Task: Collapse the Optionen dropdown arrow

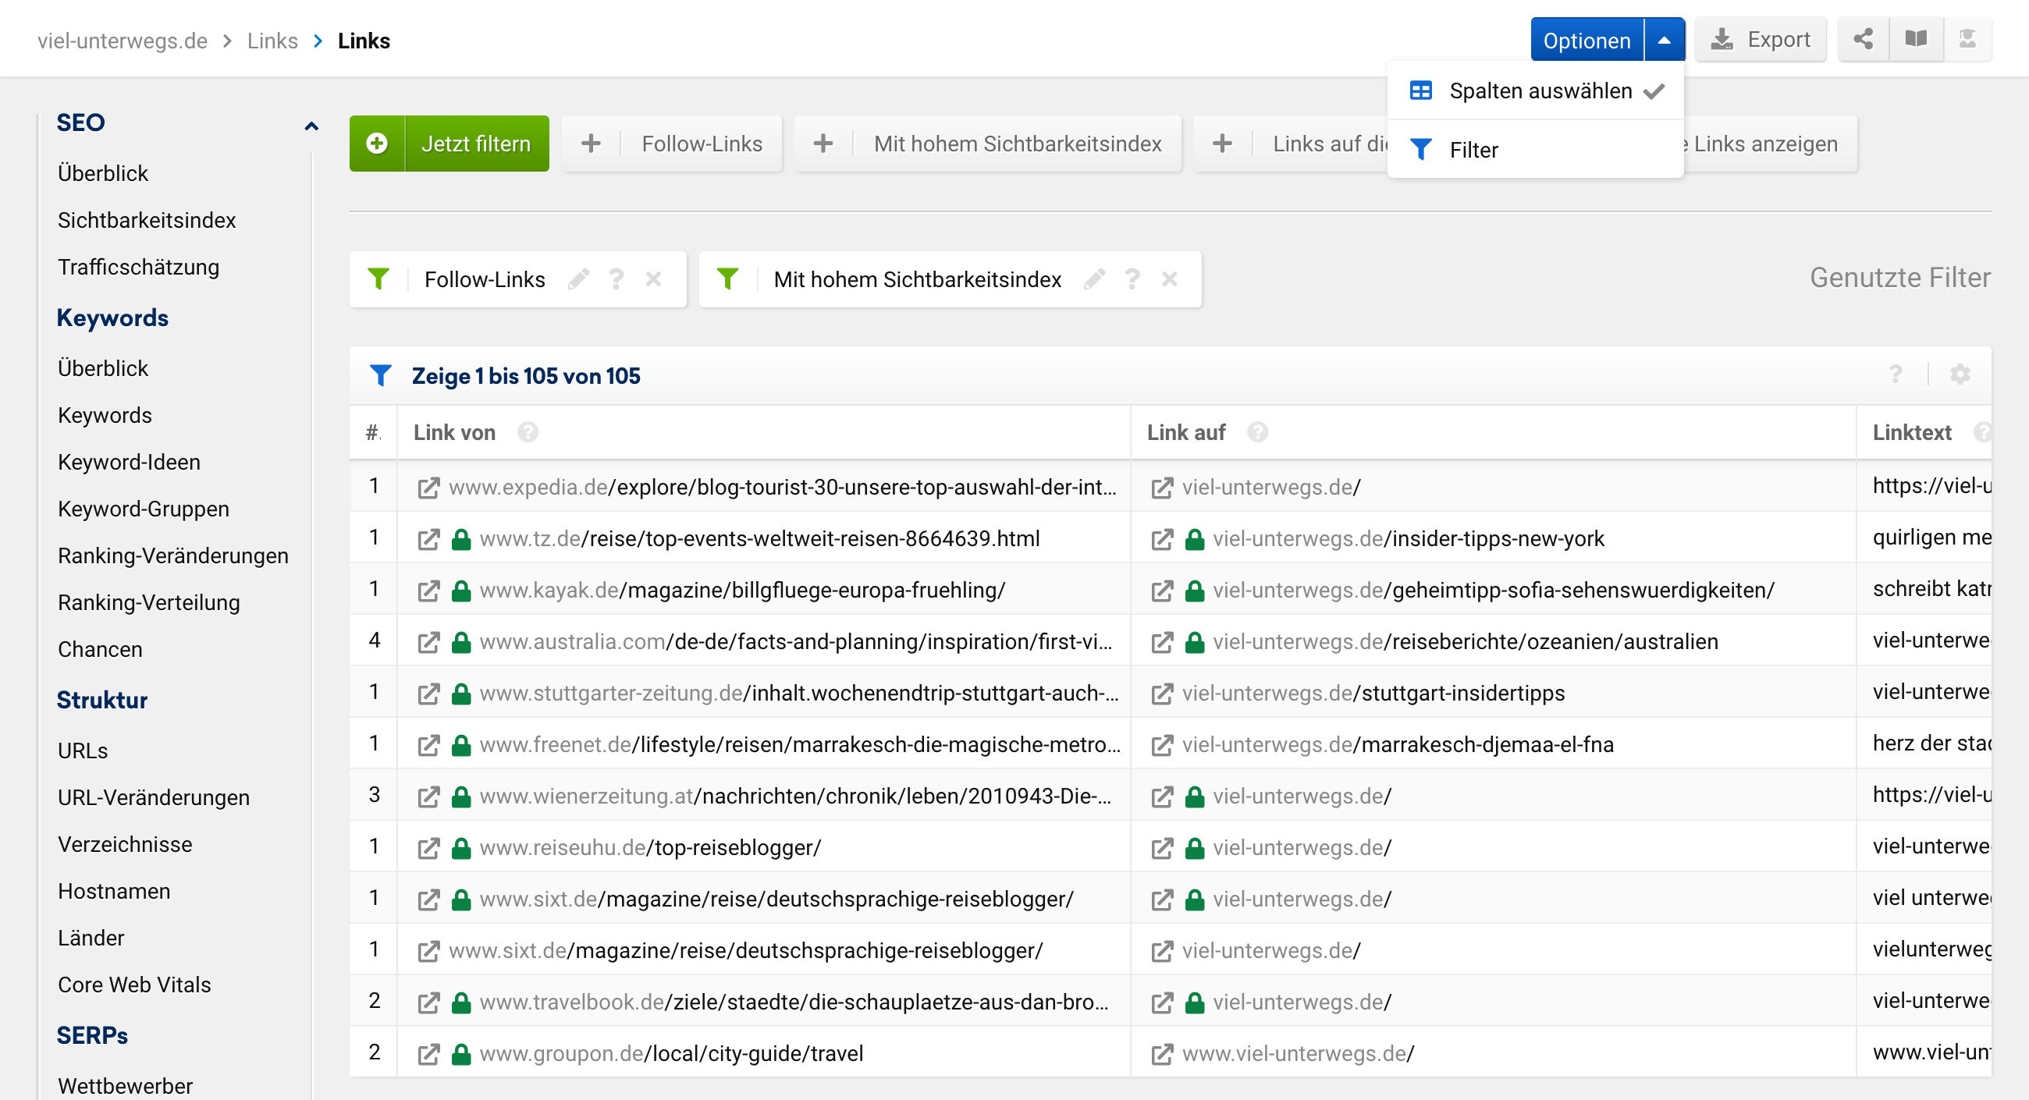Action: click(1664, 40)
